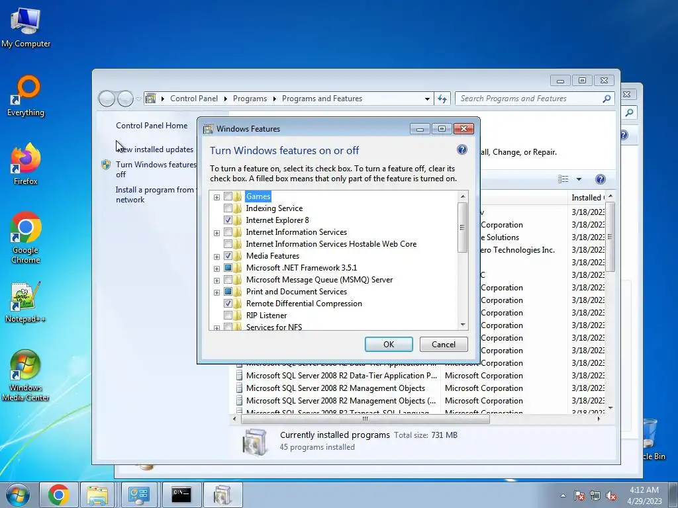Select the Firefox desktop shortcut

(26, 164)
